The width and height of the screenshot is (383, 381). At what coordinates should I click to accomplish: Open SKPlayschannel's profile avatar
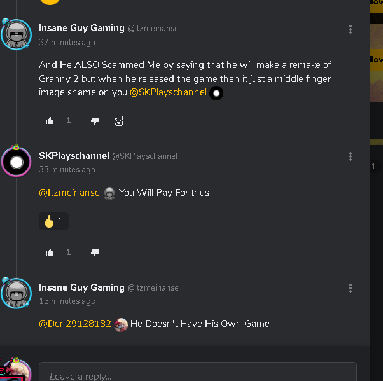pyautogui.click(x=17, y=162)
